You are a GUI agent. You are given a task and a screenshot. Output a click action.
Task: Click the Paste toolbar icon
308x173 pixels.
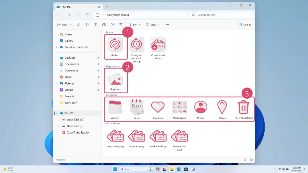pyautogui.click(x=96, y=25)
